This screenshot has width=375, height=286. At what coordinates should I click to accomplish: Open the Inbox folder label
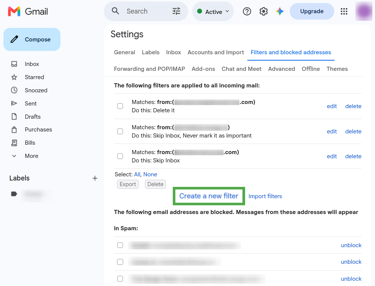pos(32,64)
